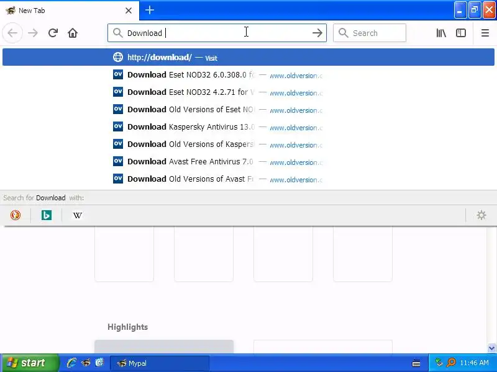The width and height of the screenshot is (497, 372).
Task: Go to the home page
Action: tap(73, 33)
